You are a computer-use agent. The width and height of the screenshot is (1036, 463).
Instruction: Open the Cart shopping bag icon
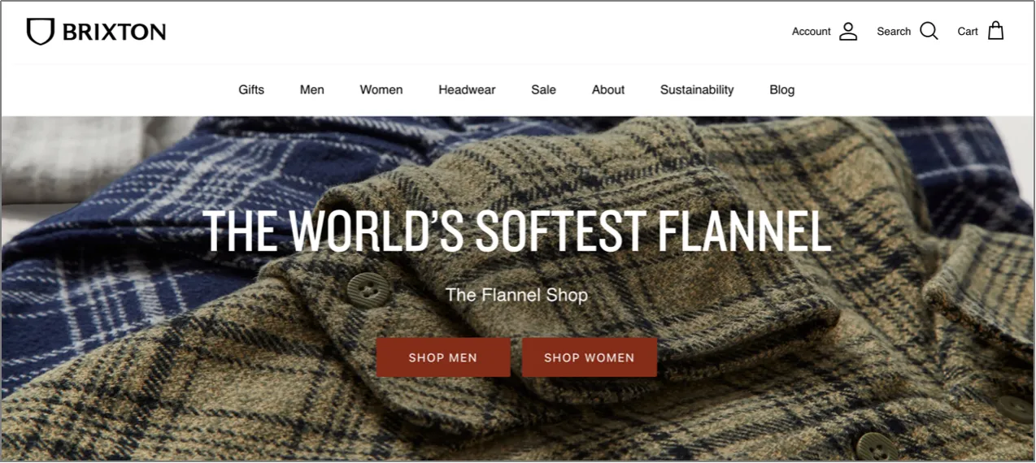tap(995, 31)
